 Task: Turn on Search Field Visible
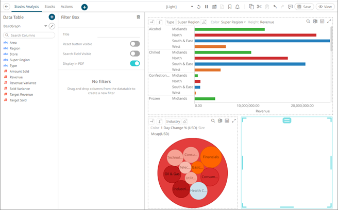click(x=134, y=54)
